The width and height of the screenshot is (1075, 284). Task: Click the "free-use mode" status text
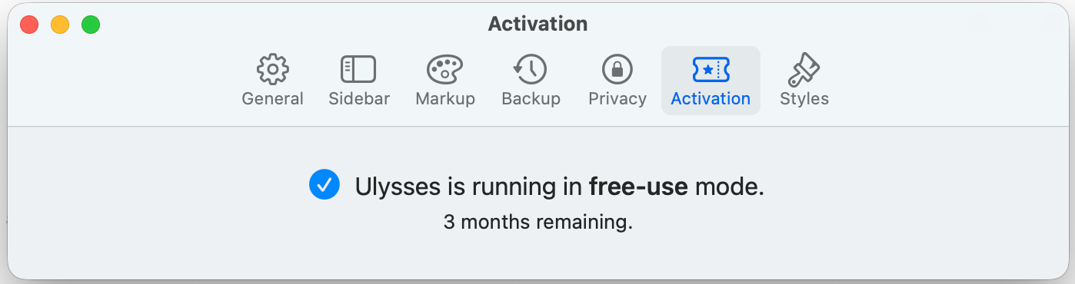click(x=677, y=187)
